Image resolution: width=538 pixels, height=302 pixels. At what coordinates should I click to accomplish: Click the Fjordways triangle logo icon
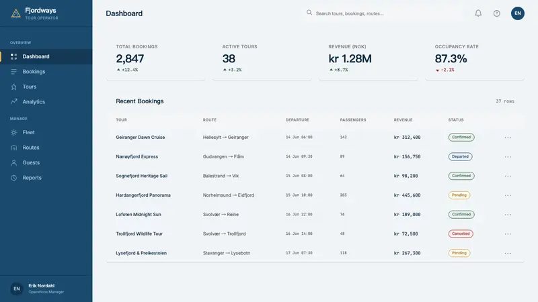coord(15,13)
